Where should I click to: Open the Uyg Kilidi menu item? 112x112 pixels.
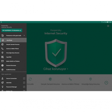[13, 57]
